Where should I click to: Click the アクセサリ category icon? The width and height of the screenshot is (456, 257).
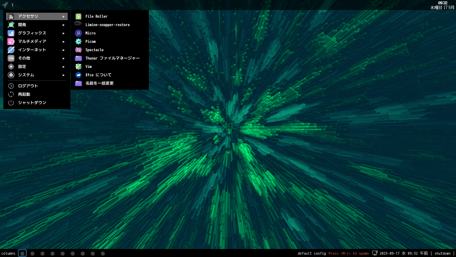coord(11,16)
